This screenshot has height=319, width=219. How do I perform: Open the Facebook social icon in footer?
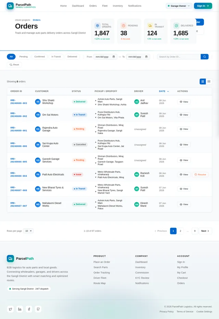coord(29,309)
